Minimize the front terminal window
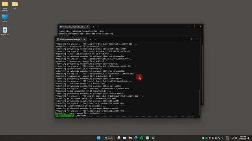Image resolution: width=252 pixels, height=141 pixels. [x=185, y=39]
